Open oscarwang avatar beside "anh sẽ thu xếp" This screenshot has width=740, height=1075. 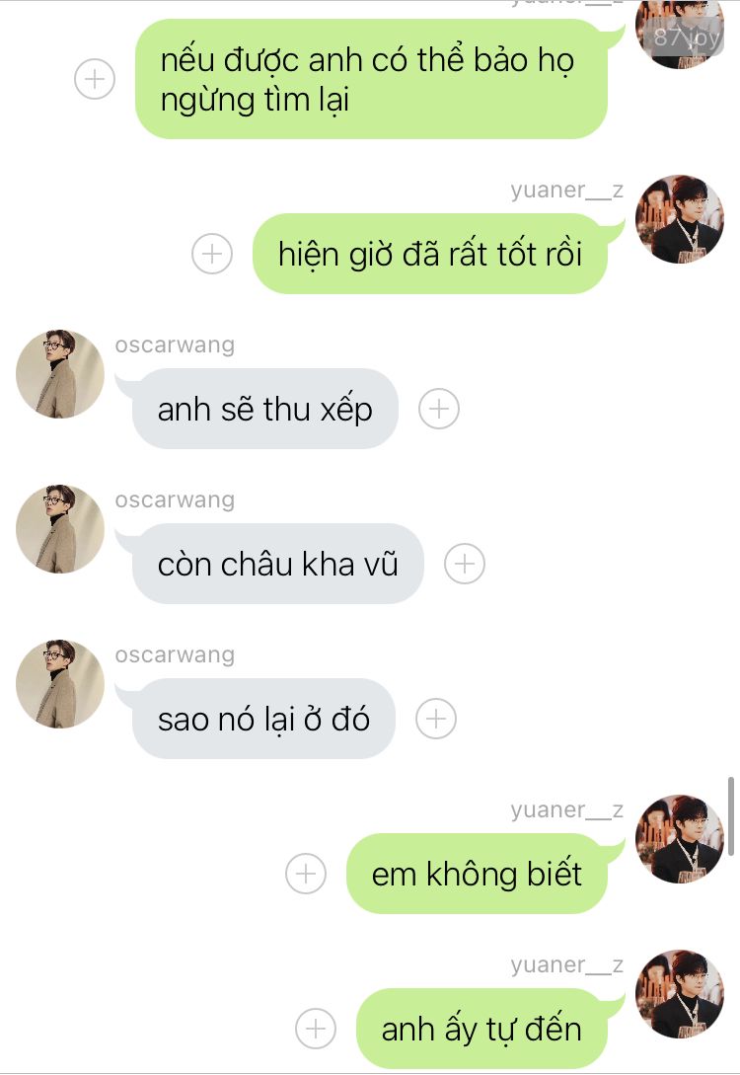coord(60,374)
